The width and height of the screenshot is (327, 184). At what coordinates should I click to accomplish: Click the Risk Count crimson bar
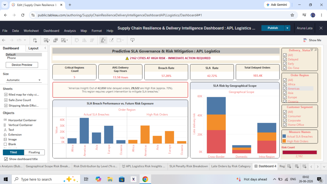300,152
